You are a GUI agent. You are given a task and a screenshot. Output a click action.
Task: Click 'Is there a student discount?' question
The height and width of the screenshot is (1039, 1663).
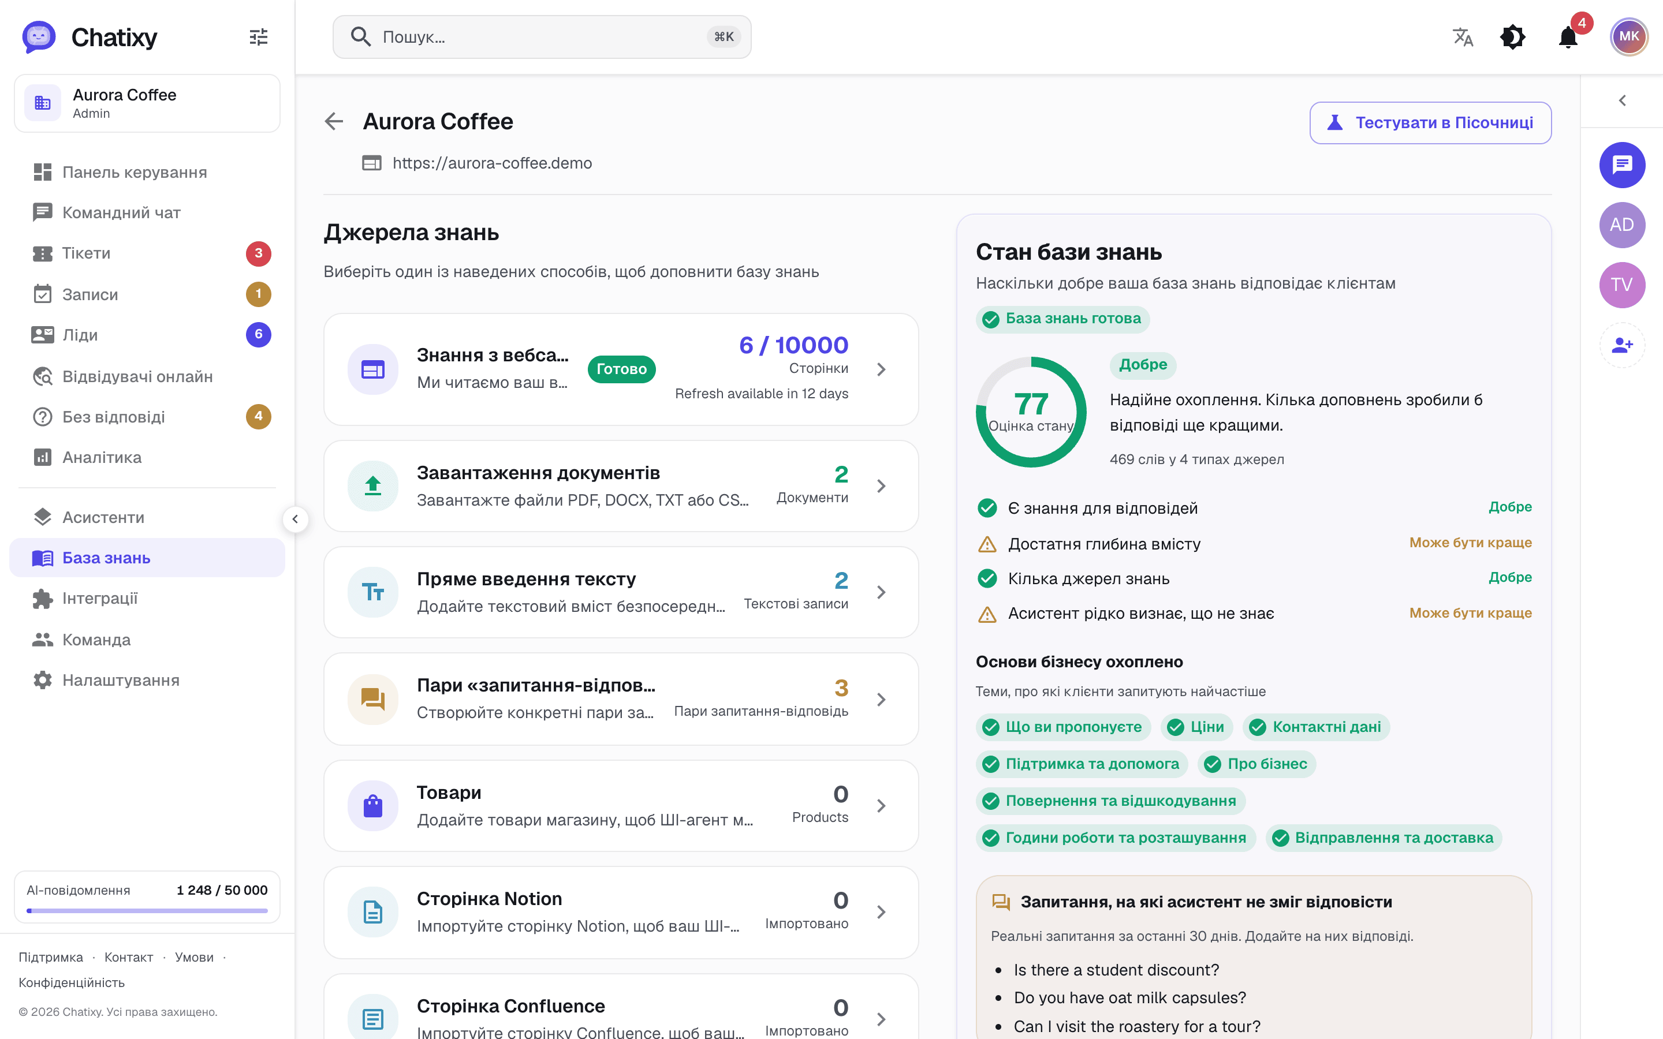click(x=1116, y=970)
